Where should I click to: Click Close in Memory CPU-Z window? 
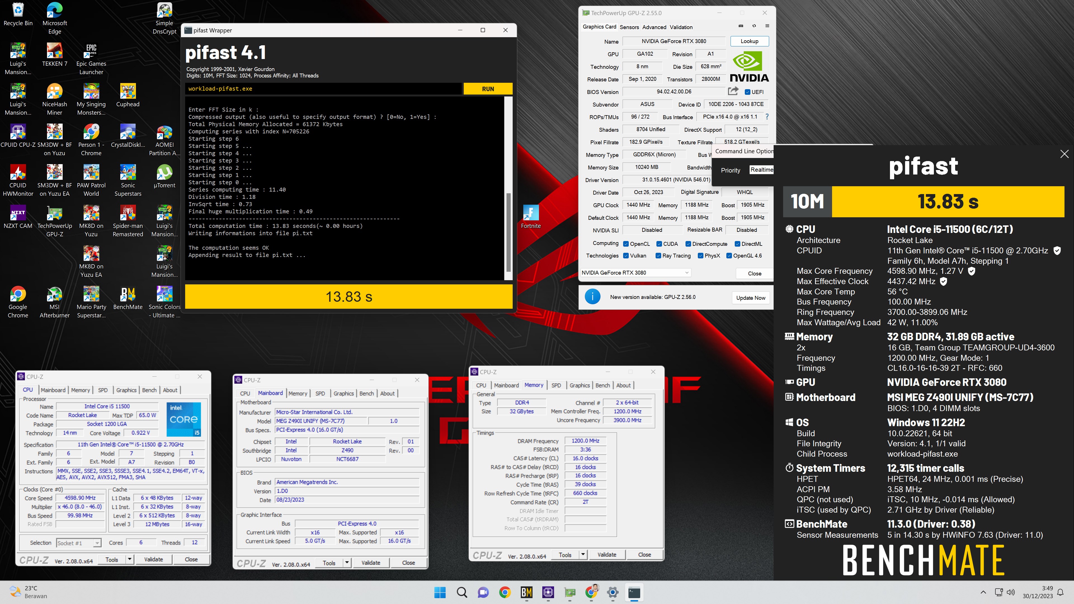(x=644, y=555)
